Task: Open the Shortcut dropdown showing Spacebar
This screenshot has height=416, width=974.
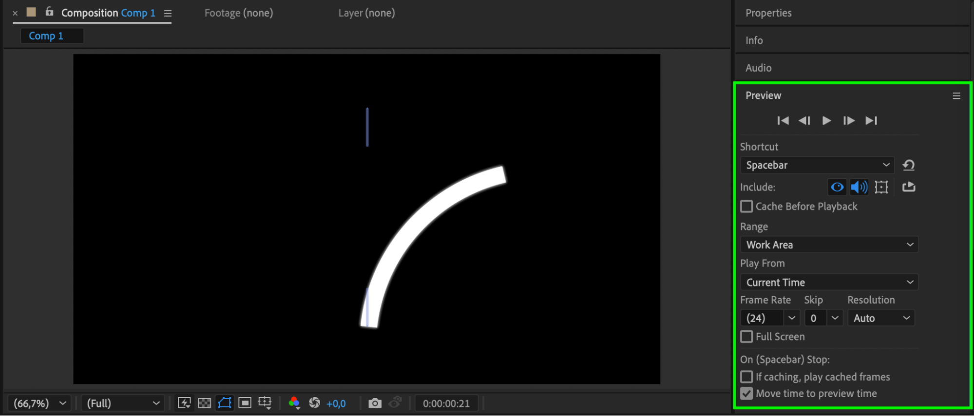Action: pyautogui.click(x=817, y=165)
